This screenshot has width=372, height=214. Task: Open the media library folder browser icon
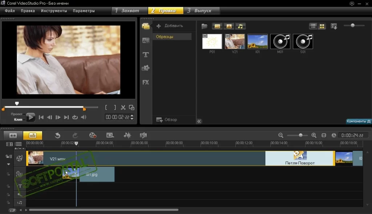(204, 26)
